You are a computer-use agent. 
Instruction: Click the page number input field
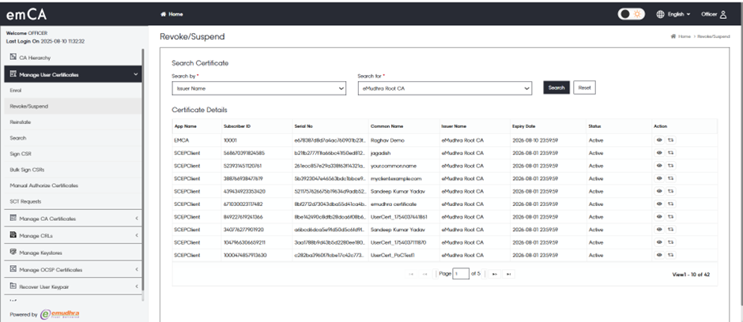[x=461, y=274]
